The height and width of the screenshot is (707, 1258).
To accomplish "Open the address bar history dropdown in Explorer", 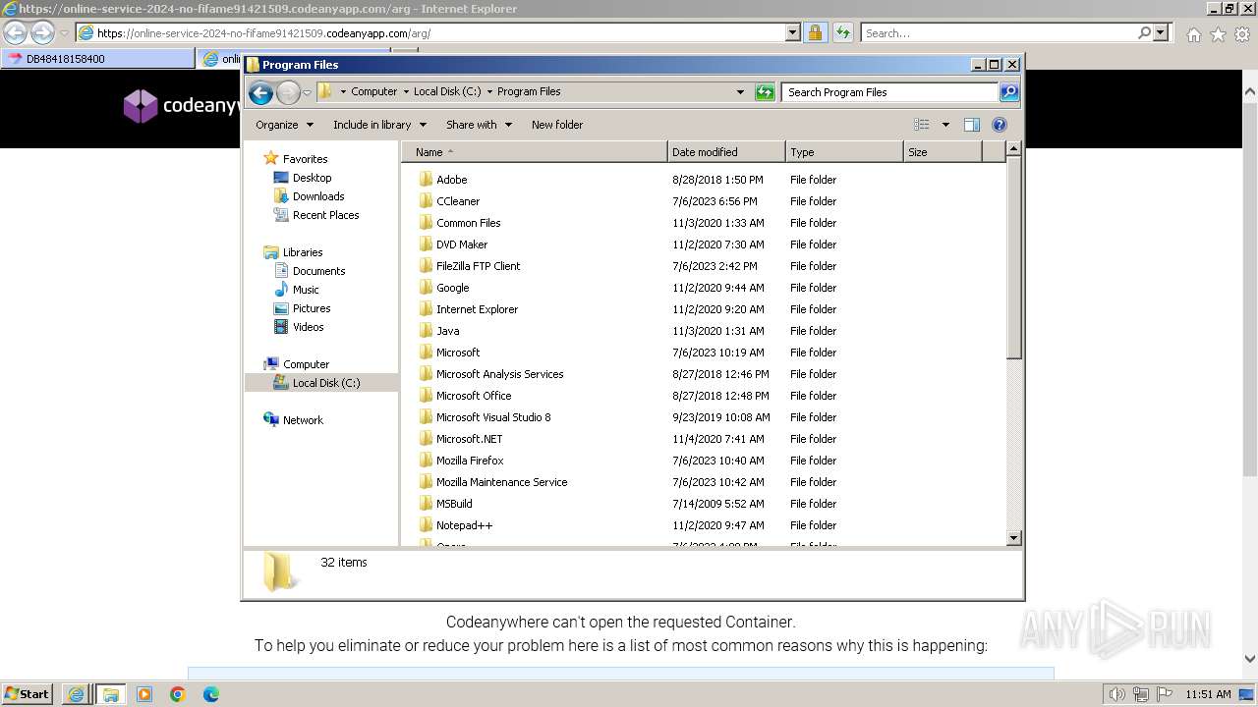I will [x=740, y=92].
